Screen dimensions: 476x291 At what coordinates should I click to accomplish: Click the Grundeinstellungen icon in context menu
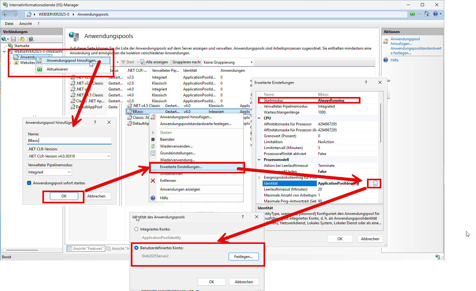click(153, 153)
